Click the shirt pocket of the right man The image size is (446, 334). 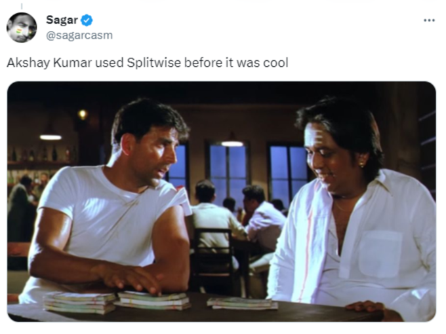point(380,254)
